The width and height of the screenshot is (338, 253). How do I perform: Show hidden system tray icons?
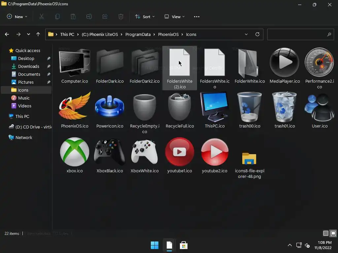[290, 245]
